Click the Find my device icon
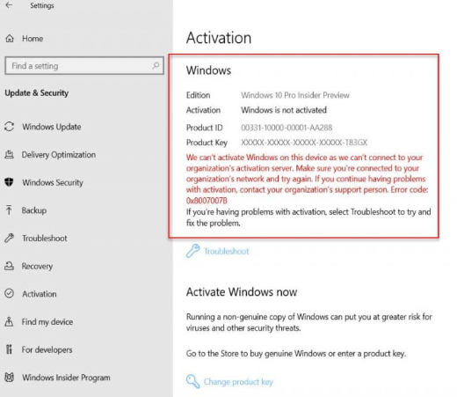This screenshot has height=397, width=457. (x=9, y=321)
